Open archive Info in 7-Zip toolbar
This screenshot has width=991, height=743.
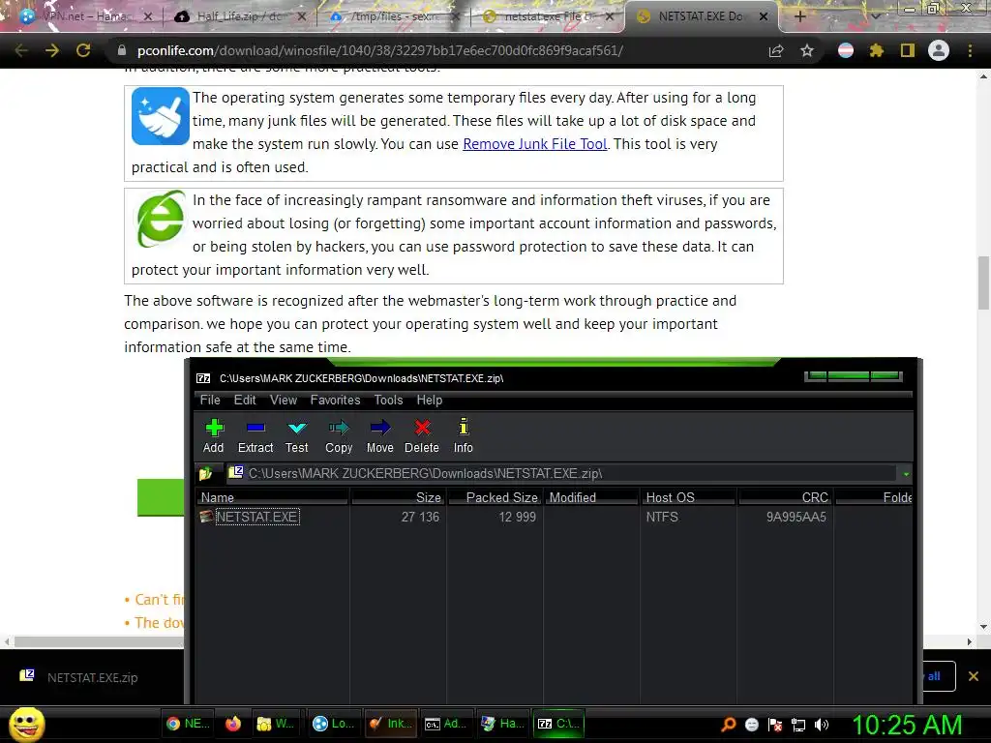pos(464,436)
